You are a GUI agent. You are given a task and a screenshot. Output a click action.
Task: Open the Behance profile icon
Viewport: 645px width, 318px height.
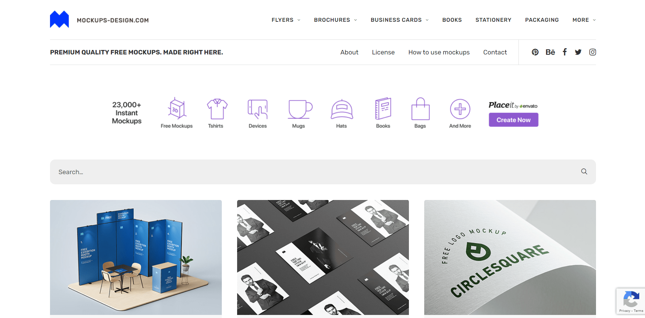coord(550,52)
